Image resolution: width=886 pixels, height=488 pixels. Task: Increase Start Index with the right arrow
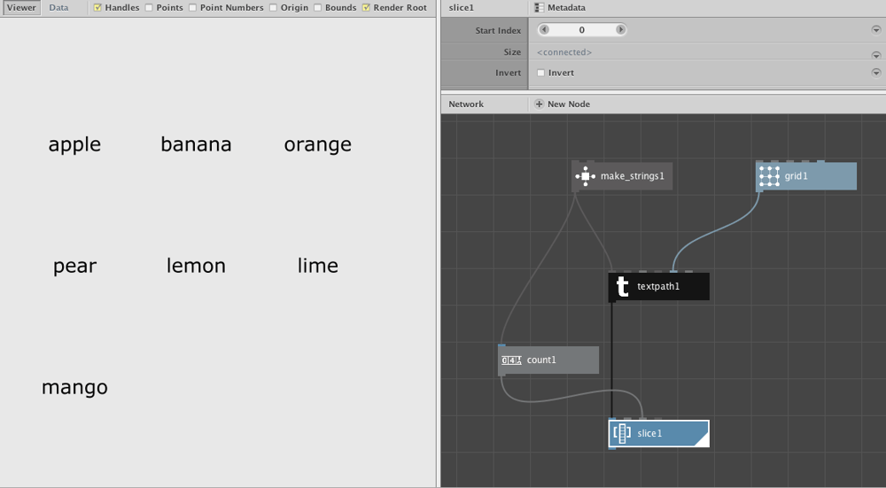tap(620, 30)
